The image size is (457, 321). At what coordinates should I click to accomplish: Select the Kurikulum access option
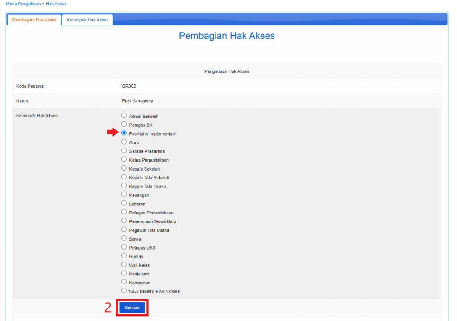pos(124,274)
